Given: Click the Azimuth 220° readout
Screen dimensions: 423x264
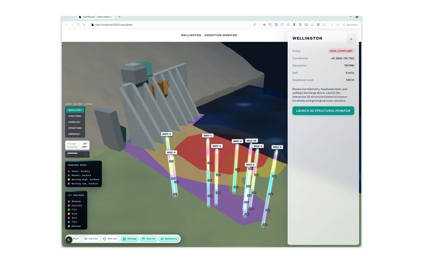Looking at the screenshot, I should [x=77, y=147].
